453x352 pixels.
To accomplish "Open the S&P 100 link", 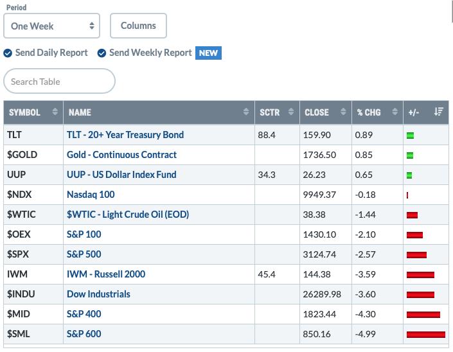I will pos(84,234).
